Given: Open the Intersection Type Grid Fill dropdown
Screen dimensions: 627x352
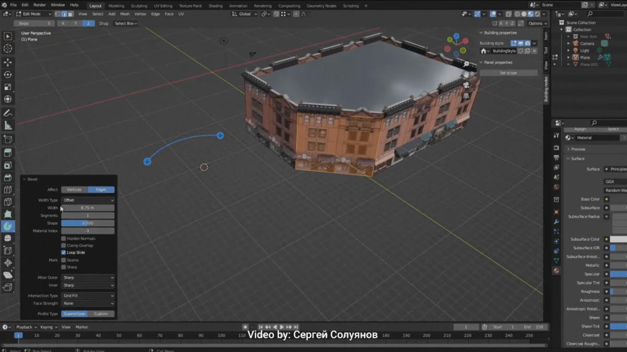Looking at the screenshot, I should click(87, 296).
